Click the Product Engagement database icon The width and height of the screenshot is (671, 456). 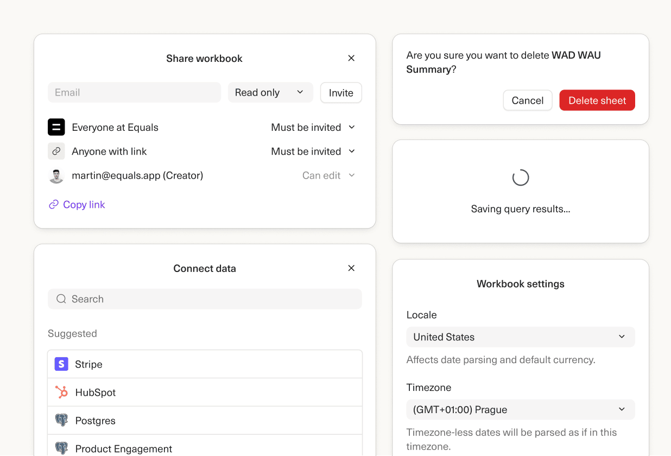coord(61,448)
